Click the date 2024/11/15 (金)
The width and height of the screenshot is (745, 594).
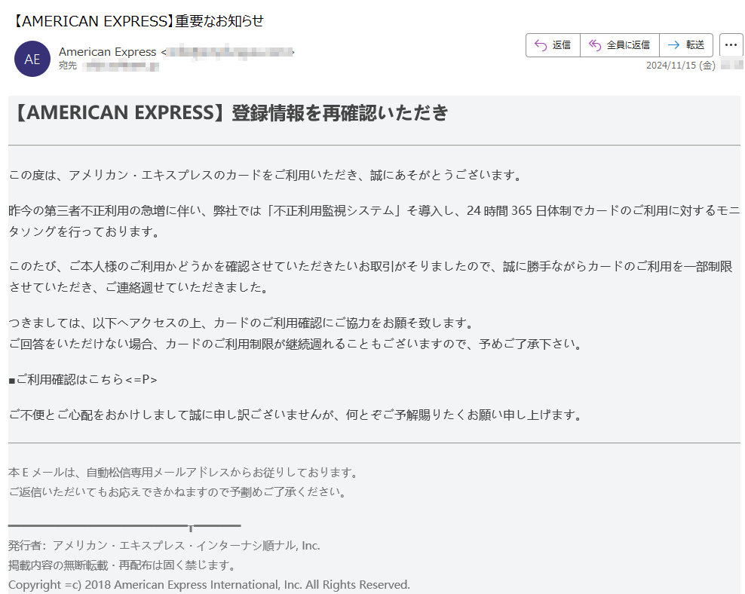point(680,66)
